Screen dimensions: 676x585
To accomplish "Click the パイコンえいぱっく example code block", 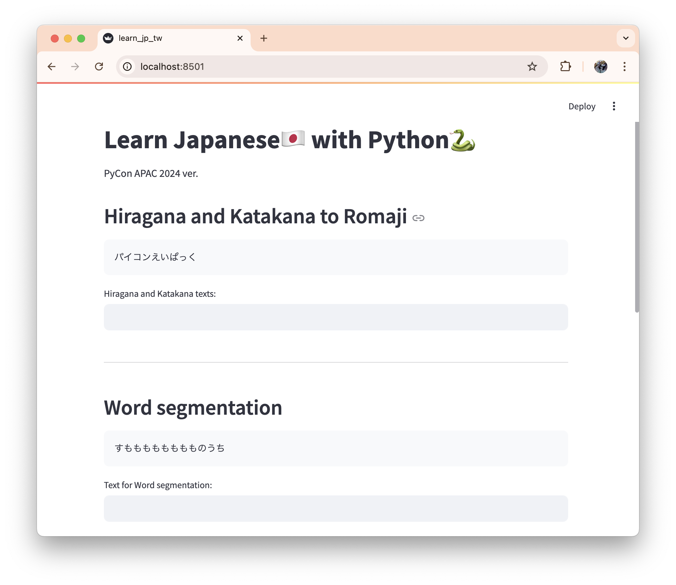I will 336,257.
